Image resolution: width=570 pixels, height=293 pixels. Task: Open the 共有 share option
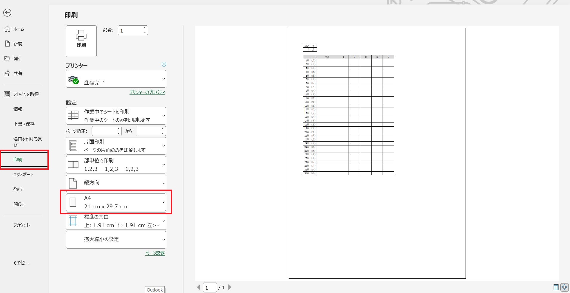click(x=18, y=73)
